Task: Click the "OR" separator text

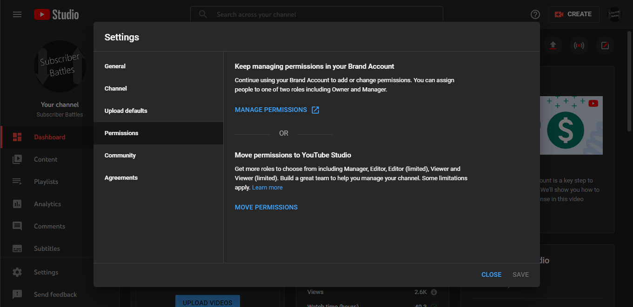Action: pyautogui.click(x=284, y=133)
